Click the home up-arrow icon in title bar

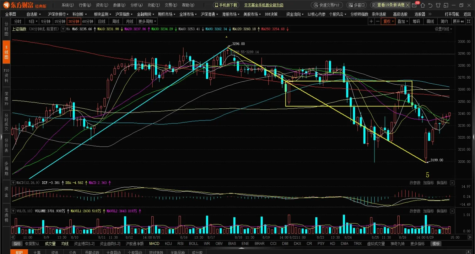click(x=423, y=5)
